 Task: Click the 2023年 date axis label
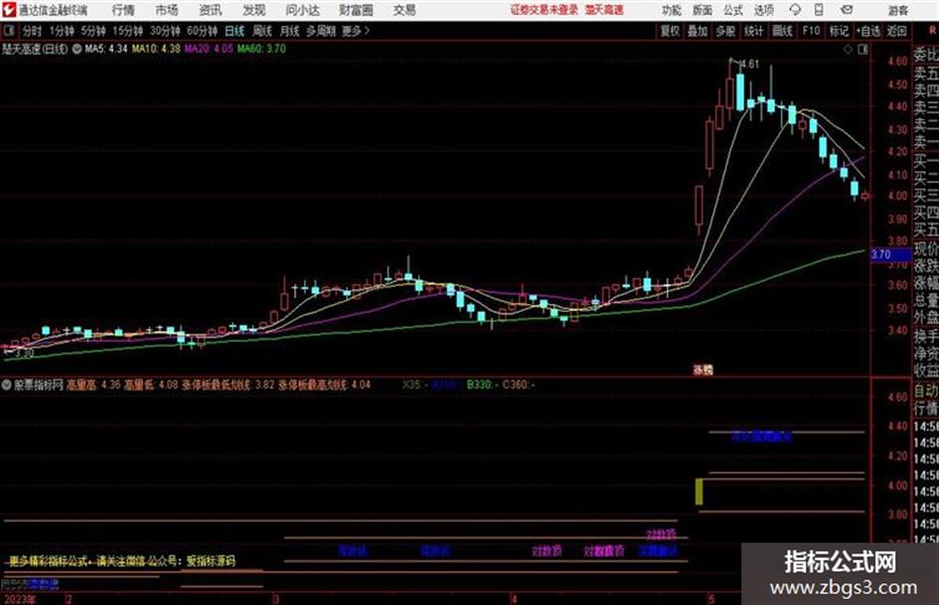tap(20, 599)
